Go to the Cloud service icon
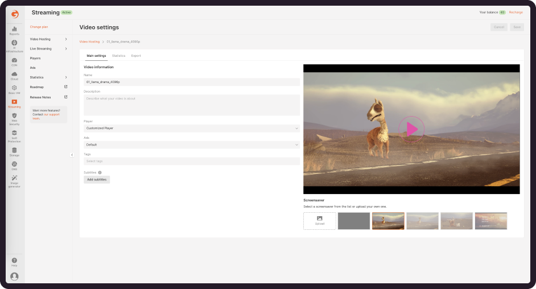This screenshot has width=536, height=289. point(14,74)
